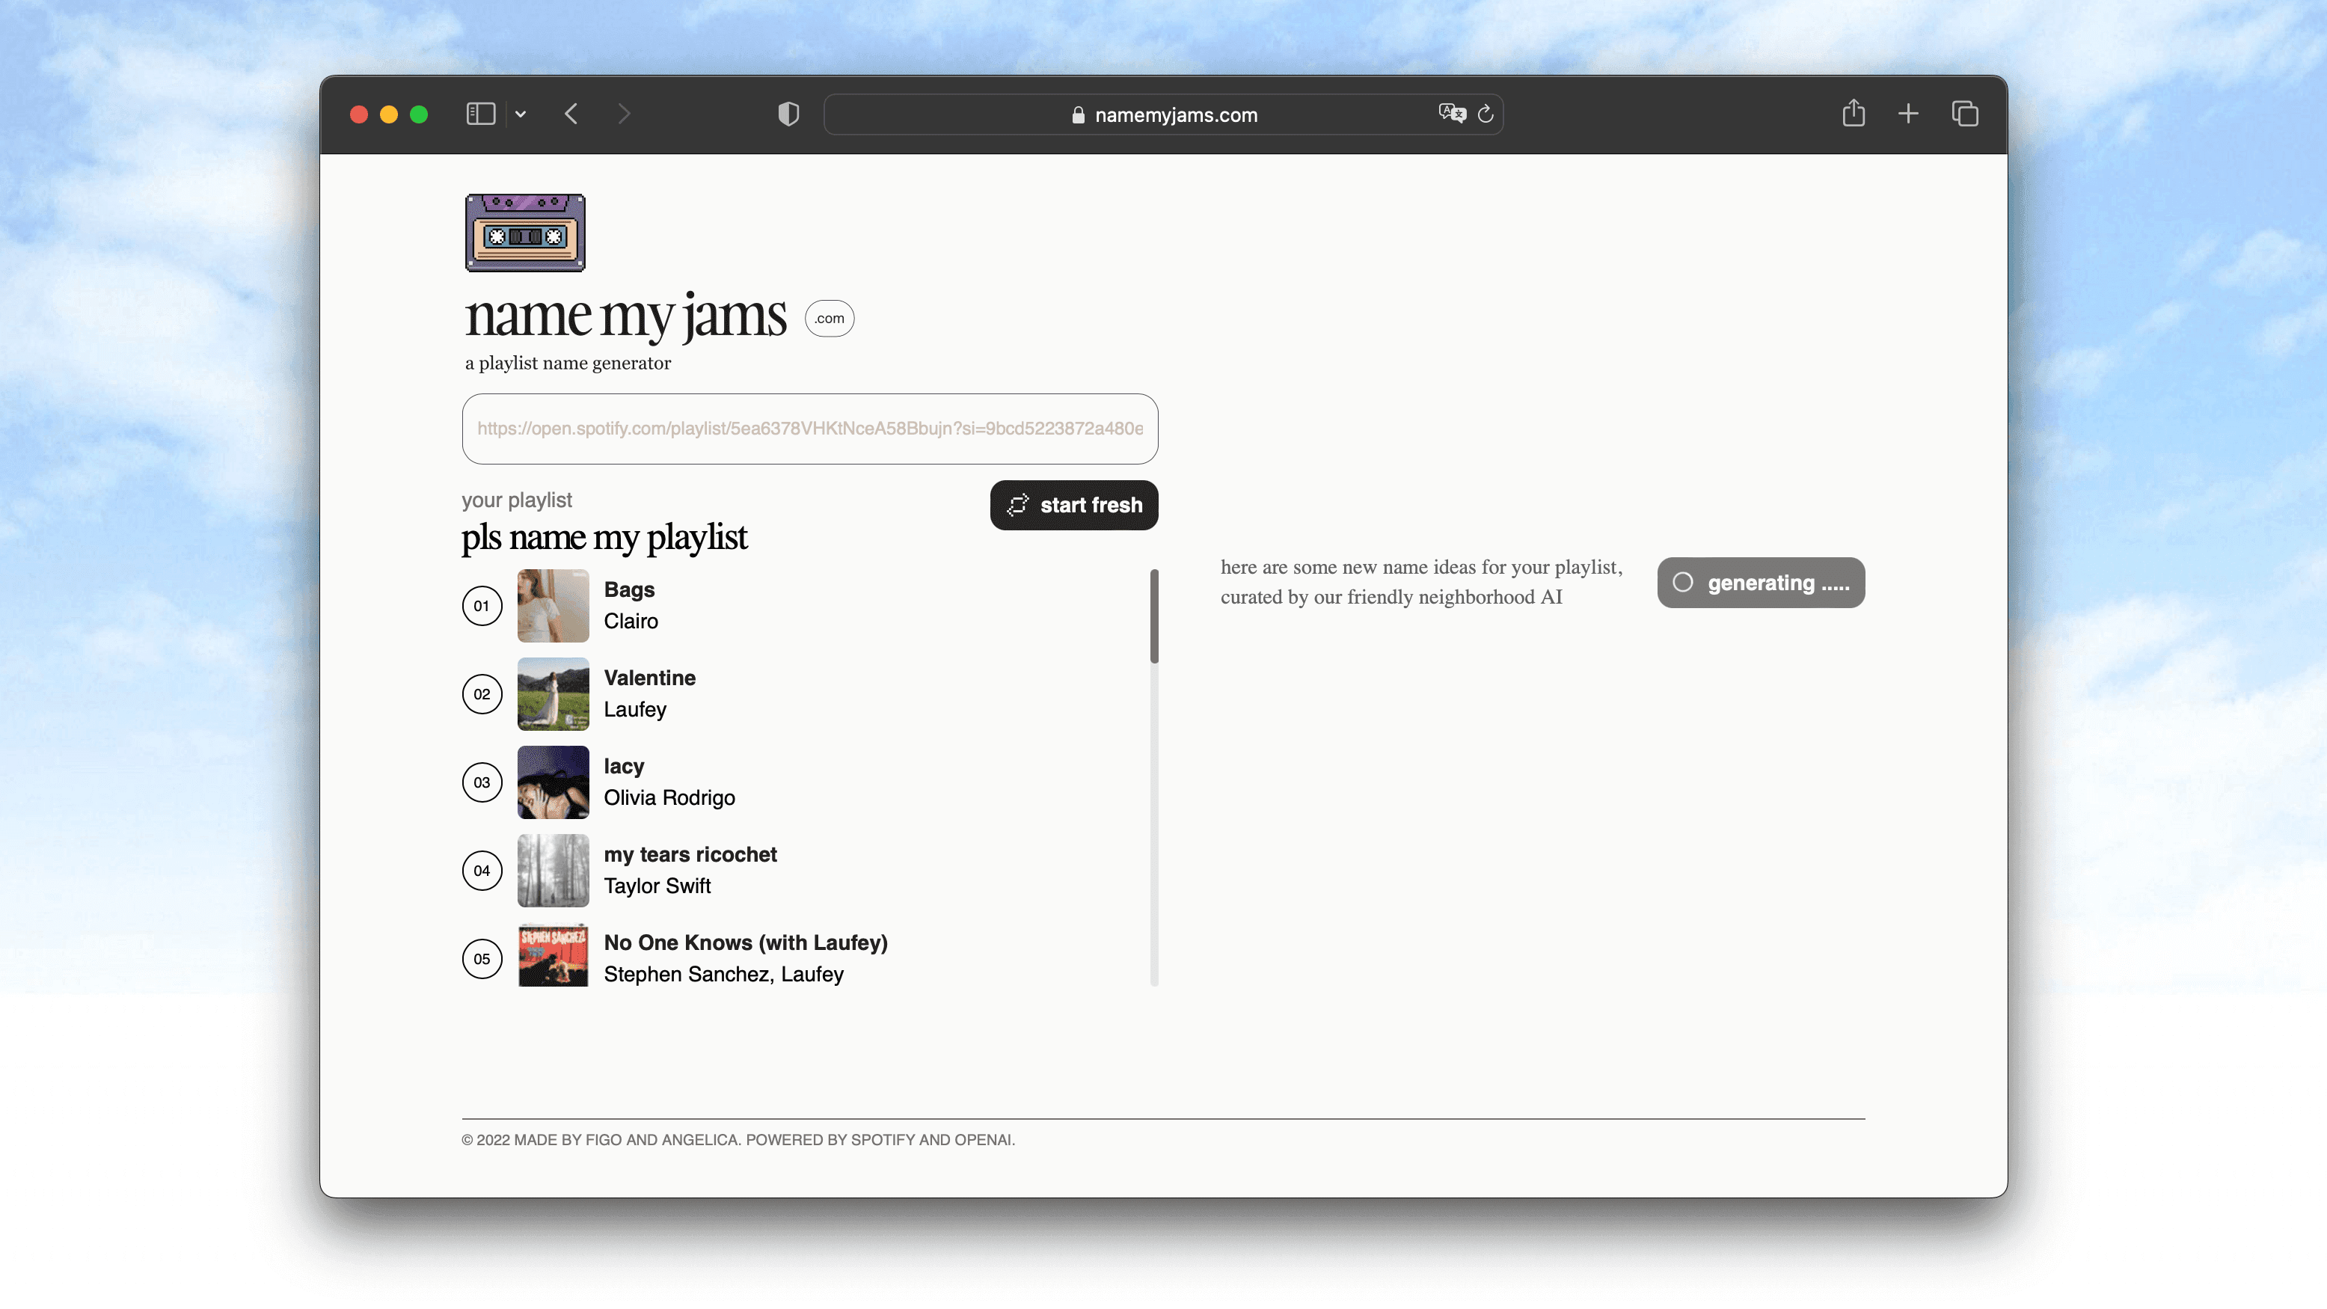This screenshot has width=2327, height=1309.
Task: Maximize window with green button
Action: coord(418,114)
